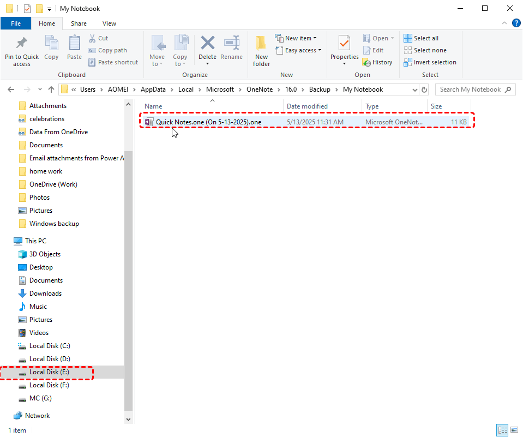Screen dimensions: 523x437
Task: Click Select none
Action: tap(425, 50)
